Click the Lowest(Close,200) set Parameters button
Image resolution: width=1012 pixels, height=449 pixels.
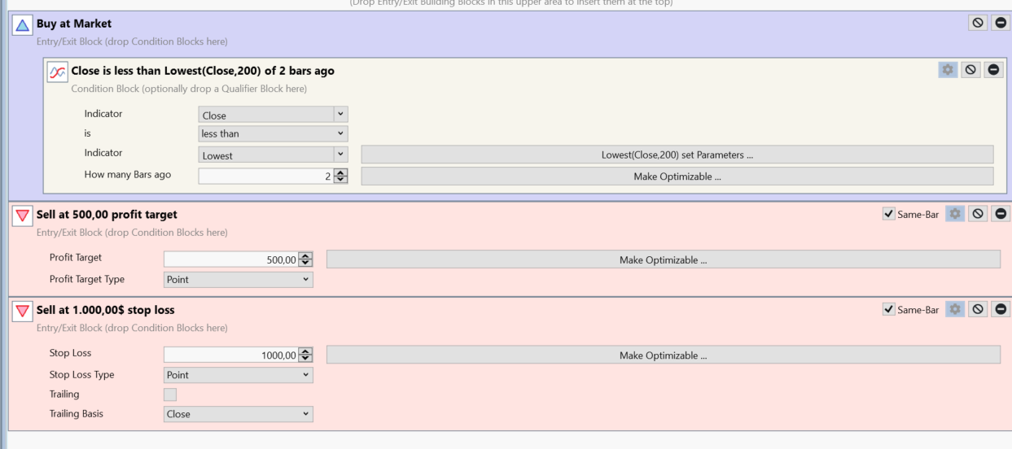click(677, 155)
